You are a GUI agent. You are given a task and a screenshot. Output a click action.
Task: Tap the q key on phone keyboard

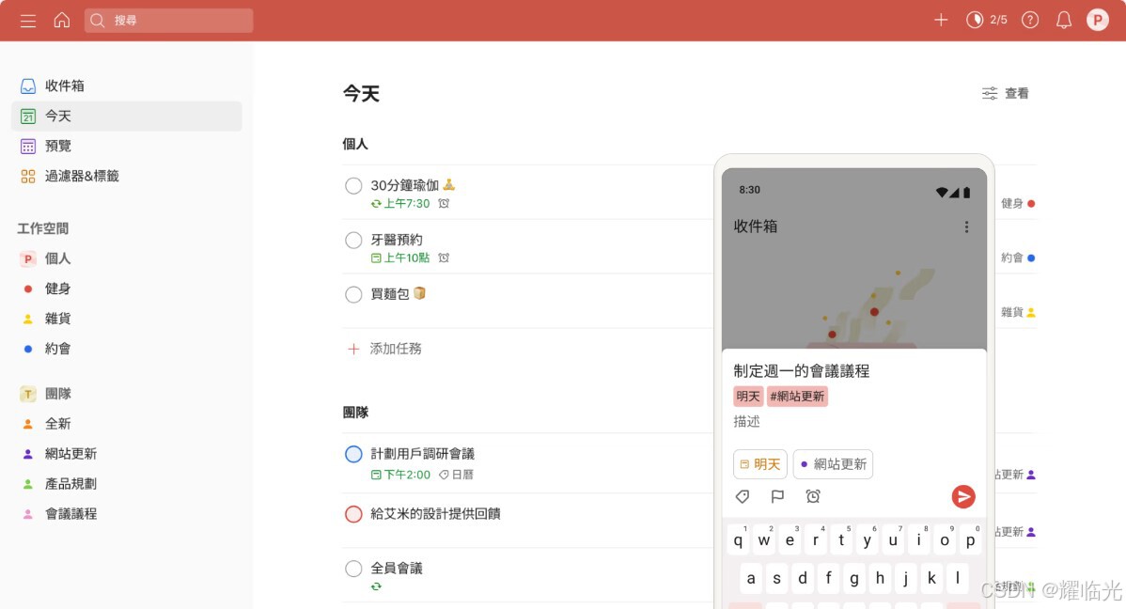[x=738, y=540]
